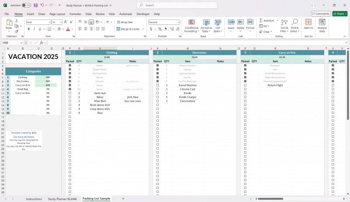Uncheck Packed box for Phone Charger
Screen dimensions: 350x202
pyautogui.click(x=157, y=65)
